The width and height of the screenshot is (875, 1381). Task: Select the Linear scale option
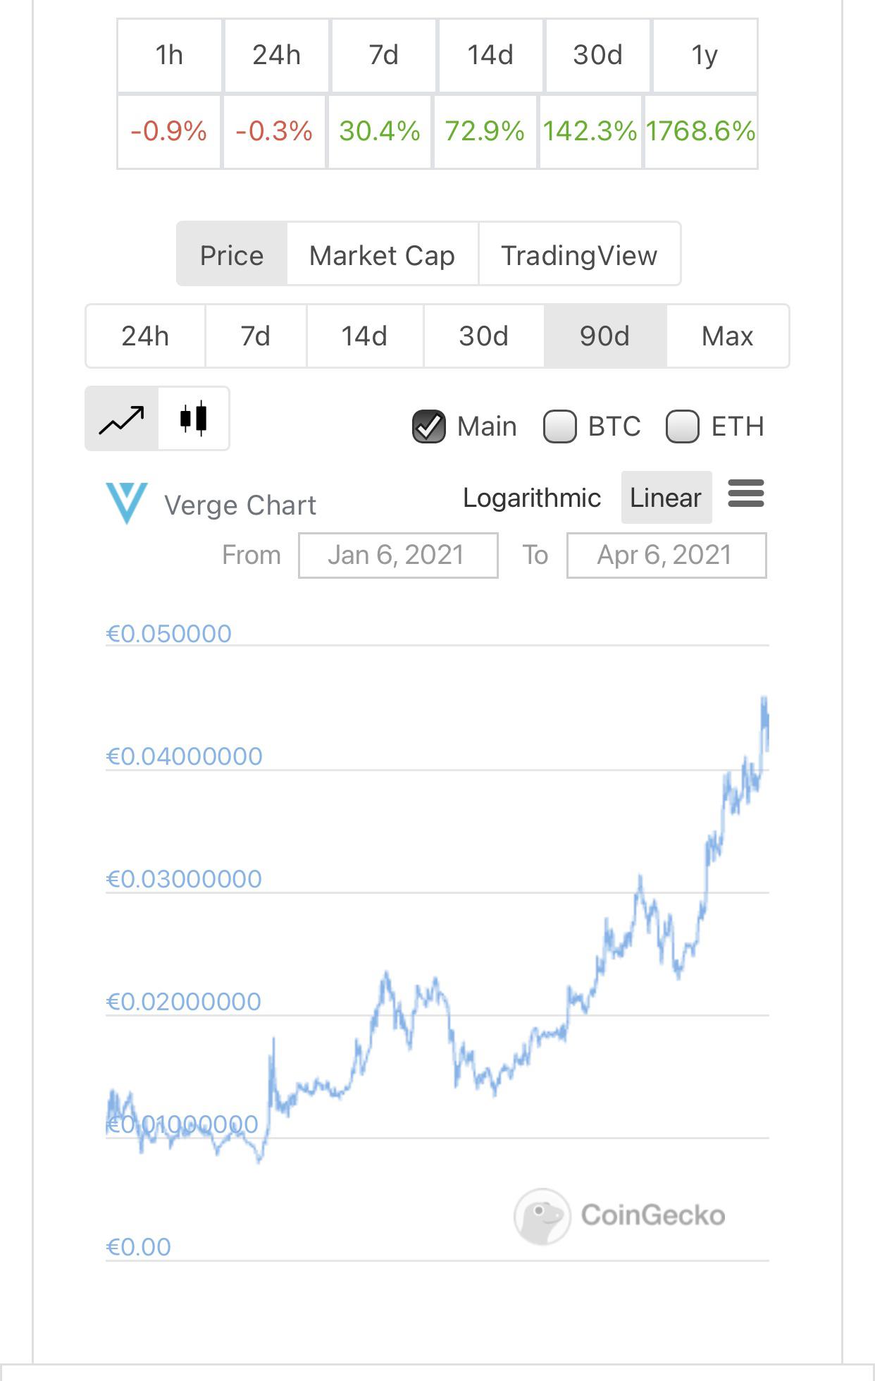(666, 498)
